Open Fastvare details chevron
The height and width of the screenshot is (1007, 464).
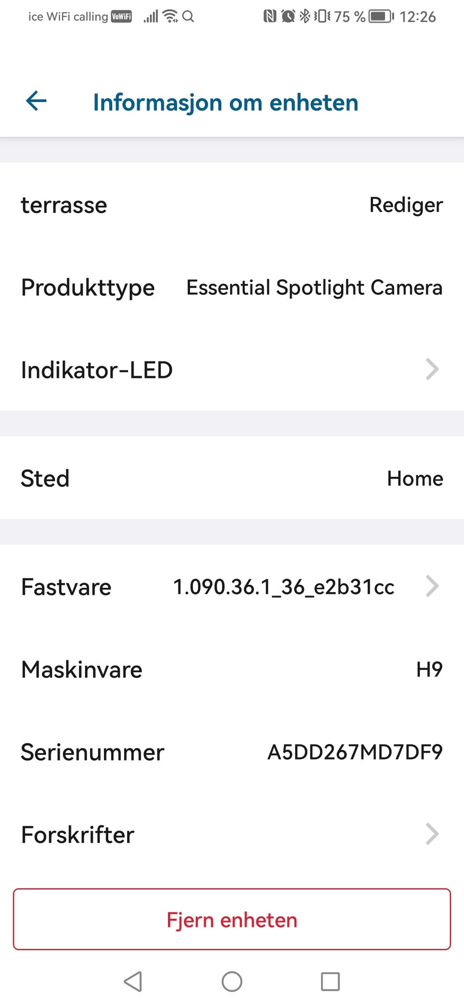432,586
